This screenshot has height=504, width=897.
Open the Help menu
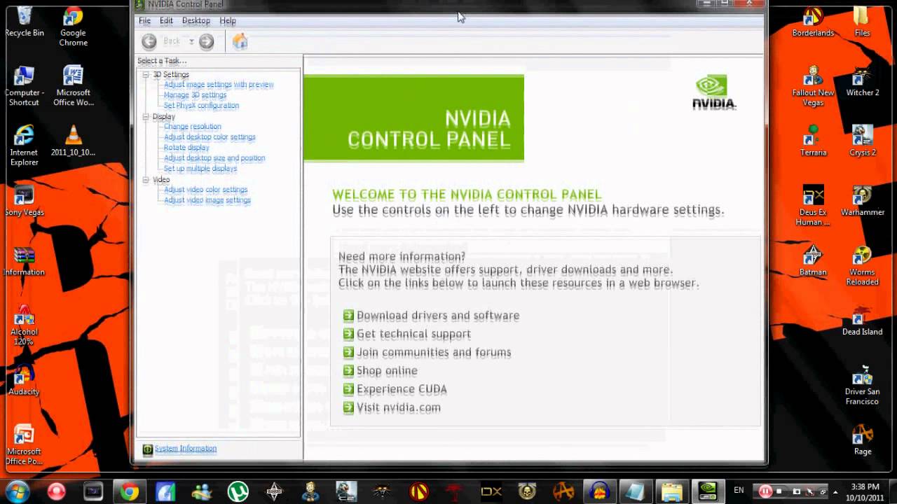(x=228, y=21)
